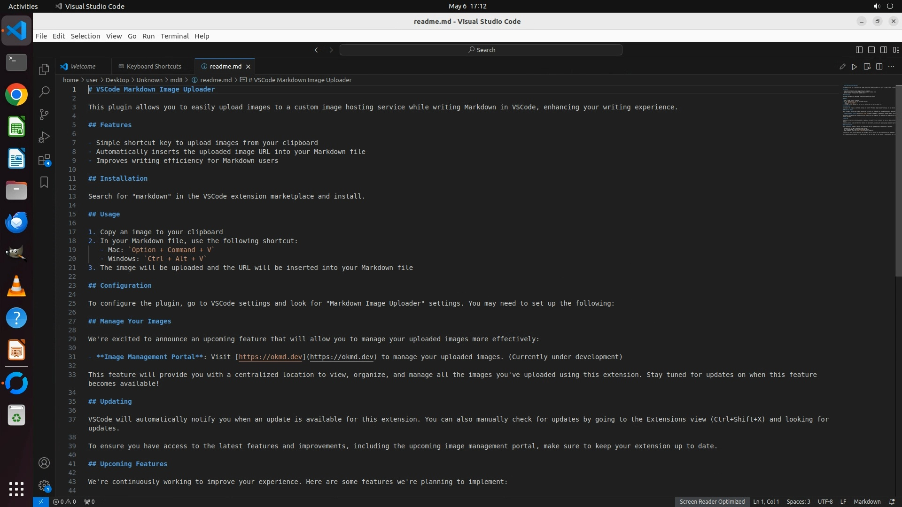Open the Bookmarks icon in activity bar
Viewport: 902px width, 507px height.
click(44, 182)
